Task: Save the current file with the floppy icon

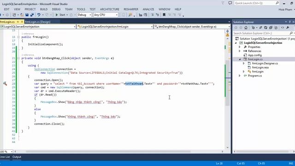Action: [x=27, y=15]
